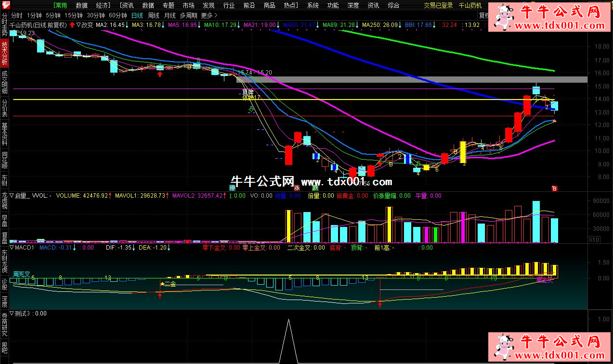Open the 基本资料 sidebar tab

[x=5, y=135]
